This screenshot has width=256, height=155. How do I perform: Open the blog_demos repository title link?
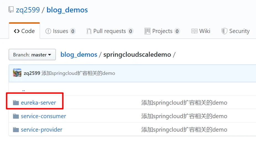67,10
